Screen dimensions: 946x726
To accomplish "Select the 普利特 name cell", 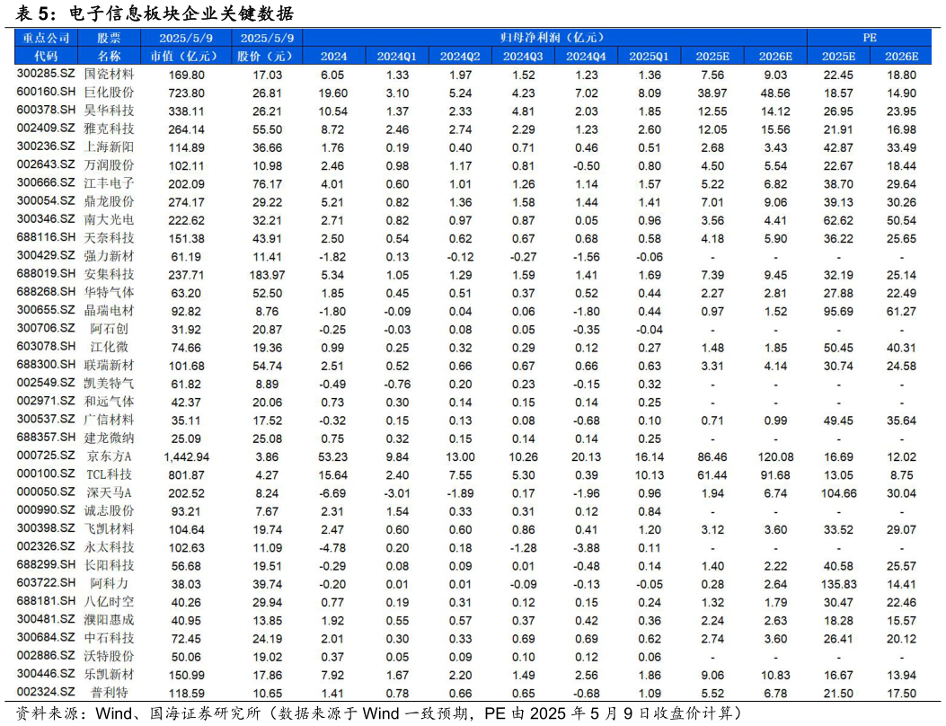I will tap(110, 693).
